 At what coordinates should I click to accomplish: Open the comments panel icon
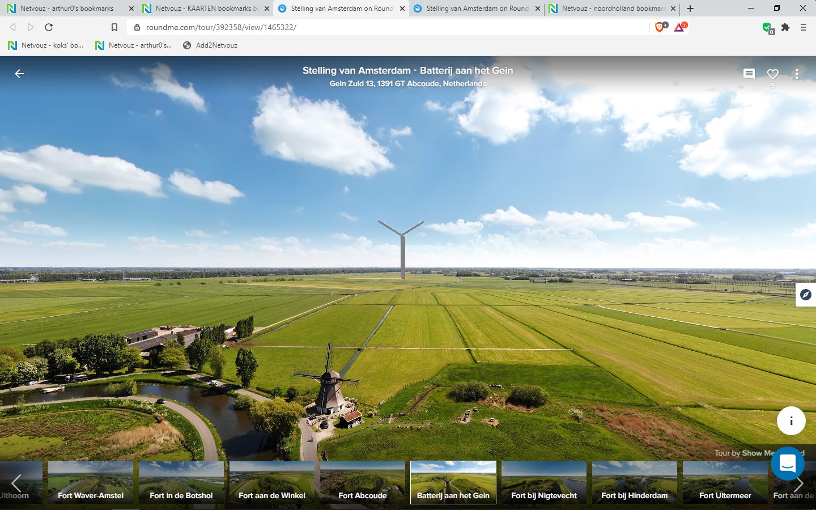coord(749,74)
